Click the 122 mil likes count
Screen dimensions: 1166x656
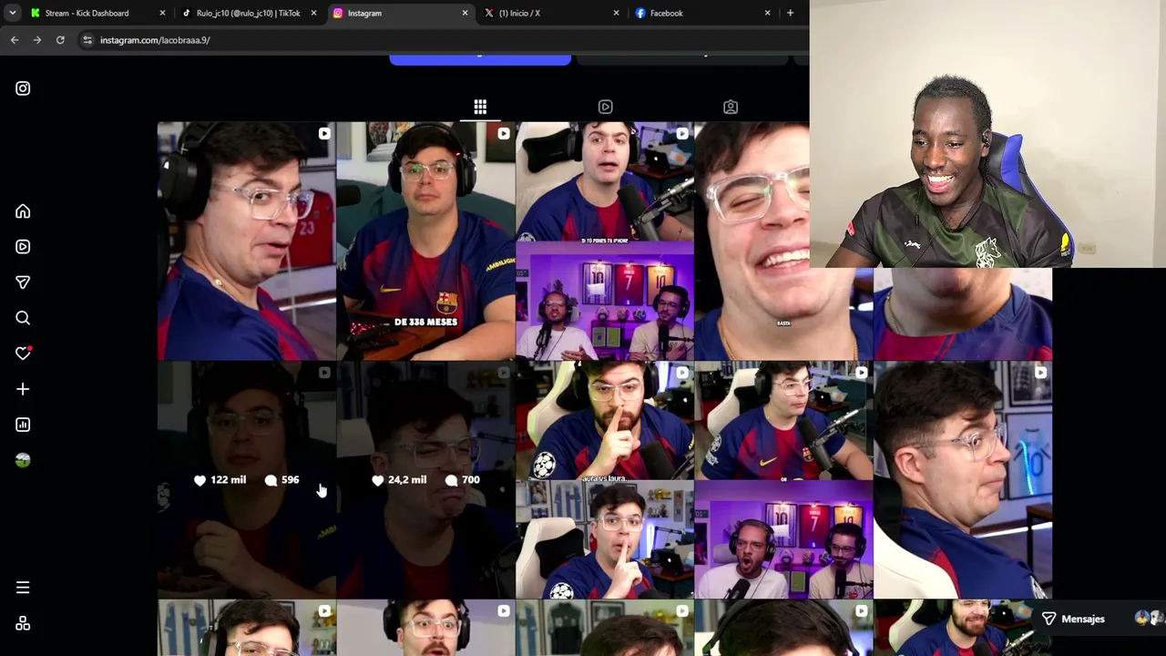[228, 480]
